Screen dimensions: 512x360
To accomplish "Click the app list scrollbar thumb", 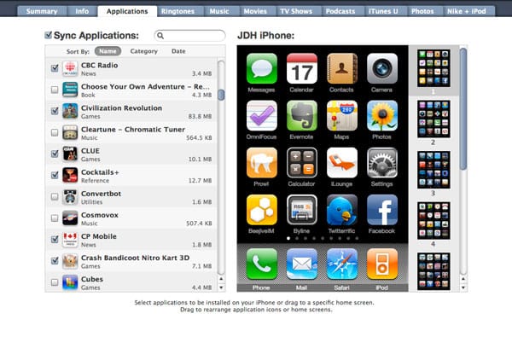I will pos(221,95).
